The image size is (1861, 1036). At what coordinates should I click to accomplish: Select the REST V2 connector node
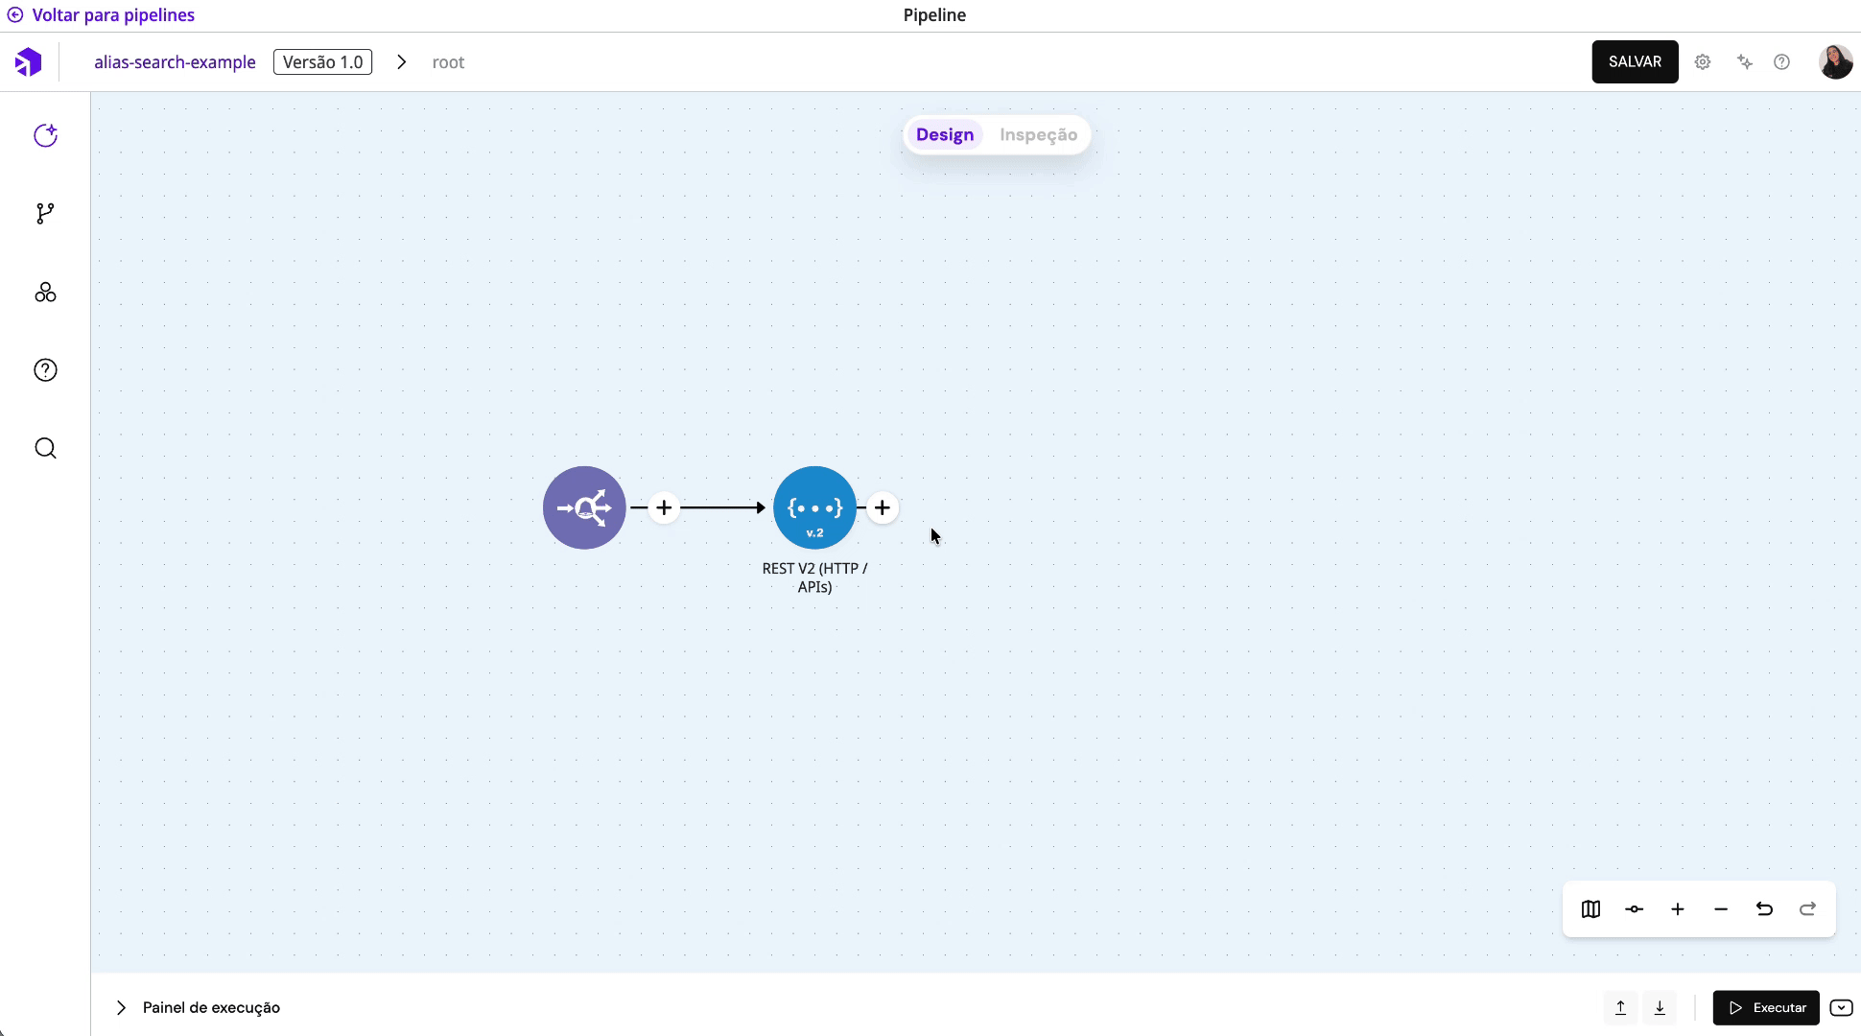coord(814,507)
